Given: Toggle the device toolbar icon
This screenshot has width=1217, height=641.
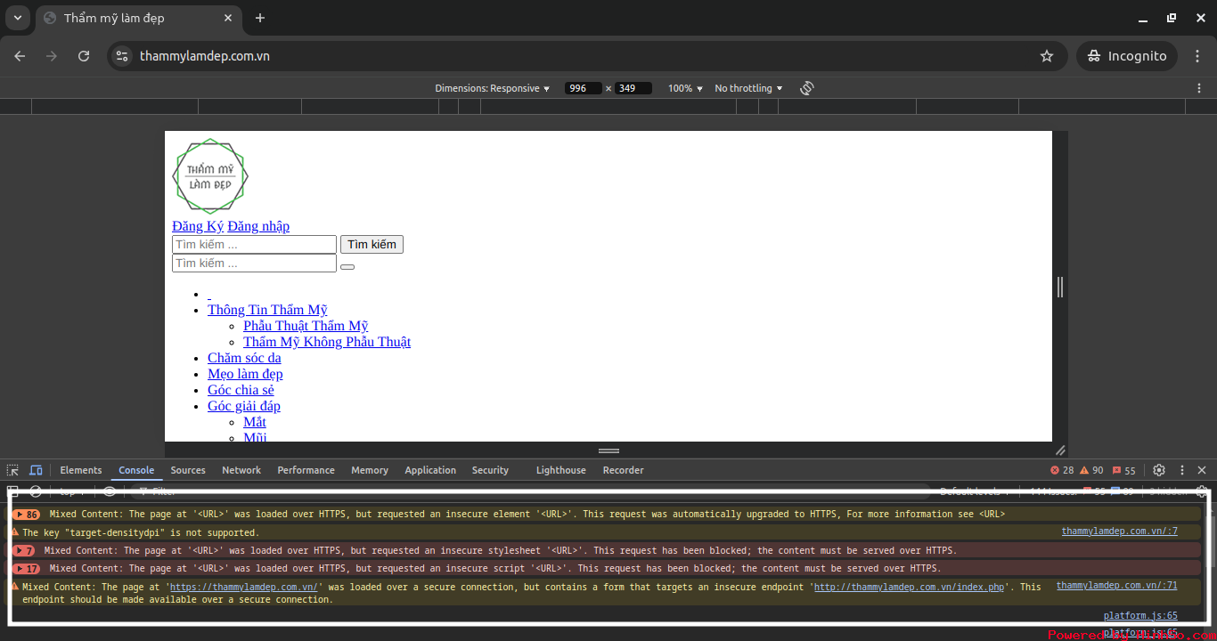Looking at the screenshot, I should tap(36, 470).
